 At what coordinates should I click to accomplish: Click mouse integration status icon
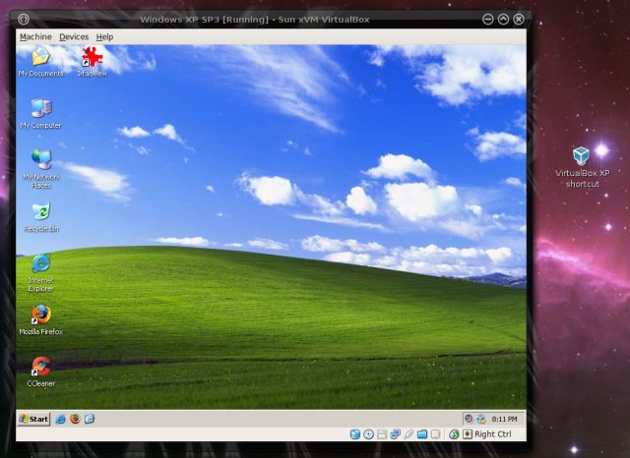(x=454, y=434)
